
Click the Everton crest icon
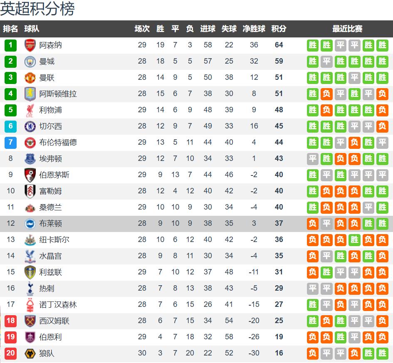pyautogui.click(x=30, y=158)
